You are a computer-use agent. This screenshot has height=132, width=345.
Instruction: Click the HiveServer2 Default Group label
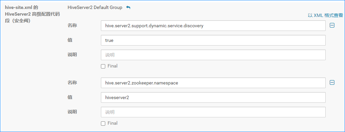[x=95, y=7]
